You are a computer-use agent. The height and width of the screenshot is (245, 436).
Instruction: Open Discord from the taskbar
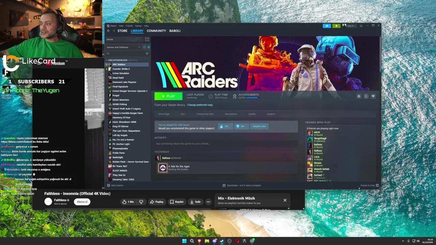pyautogui.click(x=215, y=241)
